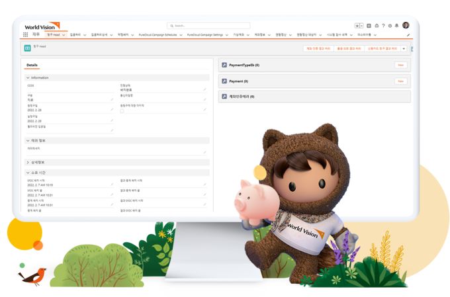The image size is (450, 297).
Task: Click the 출금 의뢰 결과 처리 button
Action: [349, 49]
